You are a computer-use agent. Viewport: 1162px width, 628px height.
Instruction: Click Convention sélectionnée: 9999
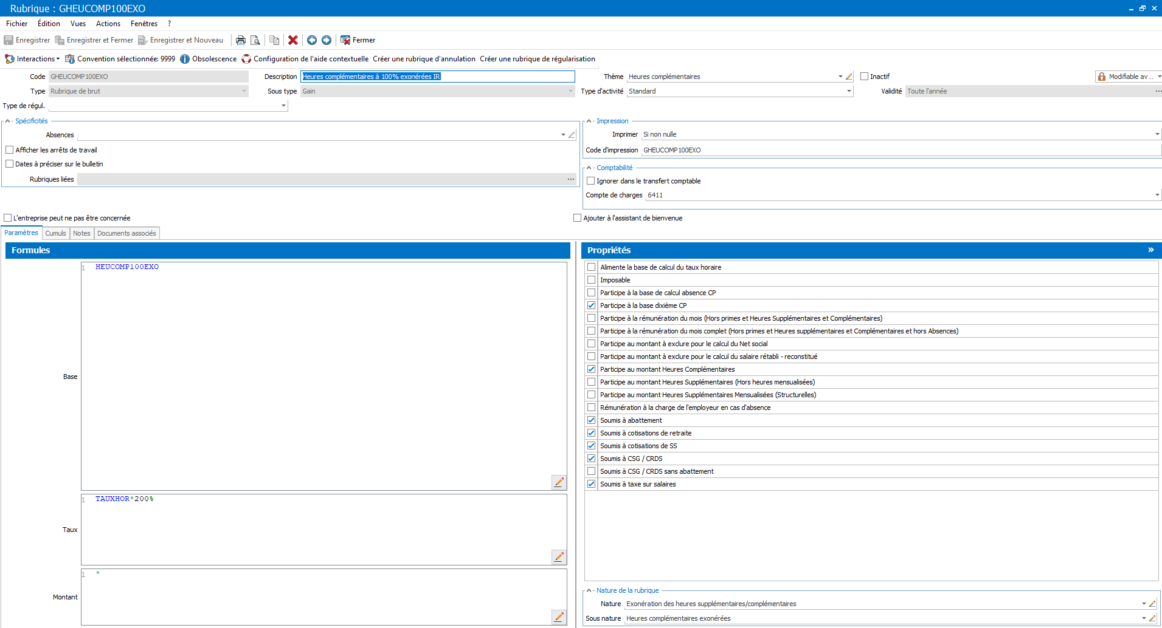point(120,59)
